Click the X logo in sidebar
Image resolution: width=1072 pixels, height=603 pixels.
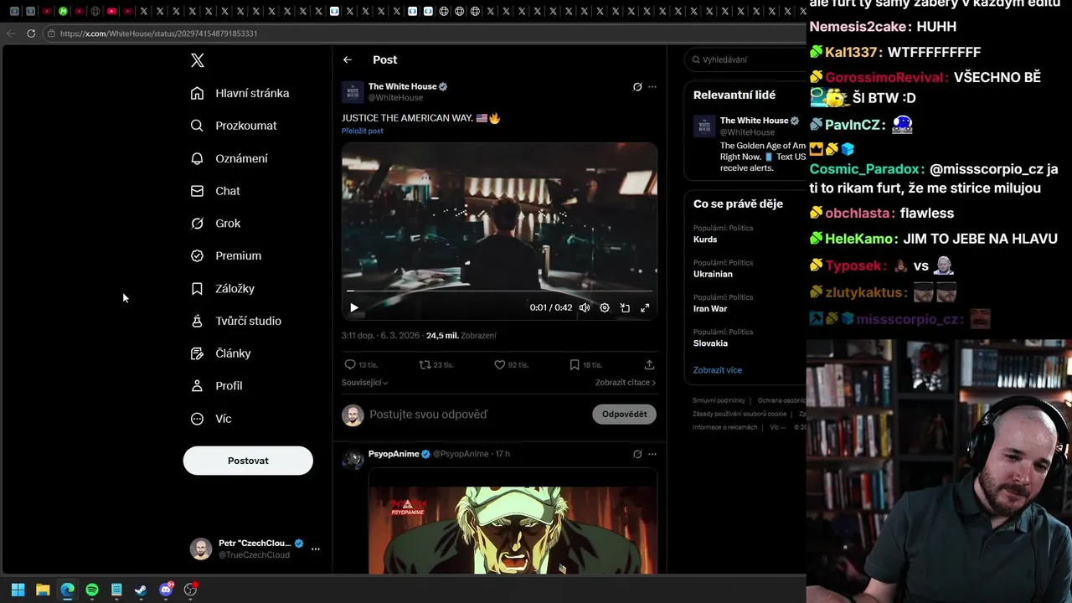coord(198,60)
